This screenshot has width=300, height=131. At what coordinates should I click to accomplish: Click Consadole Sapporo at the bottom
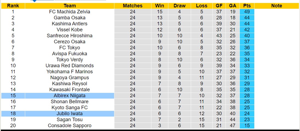pyautogui.click(x=70, y=126)
